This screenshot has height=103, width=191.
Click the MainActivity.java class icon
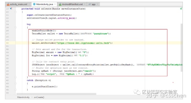[34, 4]
